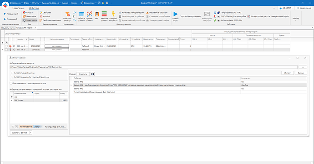The height and width of the screenshot is (164, 314).
Task: Click Импорт button in dialog
Action: tap(287, 73)
